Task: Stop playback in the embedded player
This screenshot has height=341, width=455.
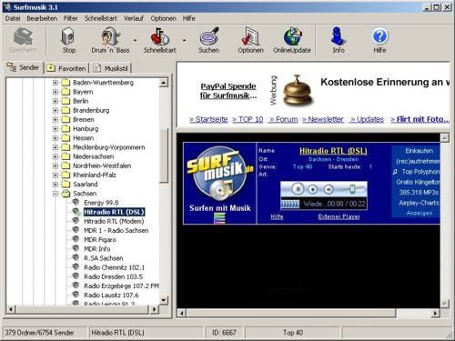Action: click(x=313, y=190)
